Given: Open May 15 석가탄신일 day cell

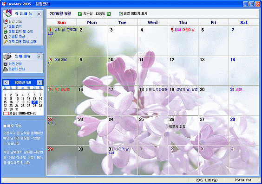Looking at the screenshot, I should pos(62,101).
